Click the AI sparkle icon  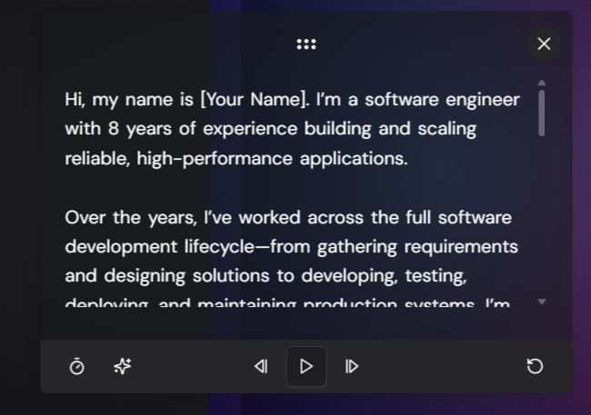click(123, 366)
